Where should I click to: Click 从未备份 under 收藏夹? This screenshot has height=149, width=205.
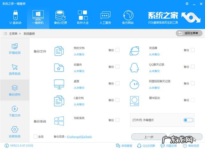[79, 71]
